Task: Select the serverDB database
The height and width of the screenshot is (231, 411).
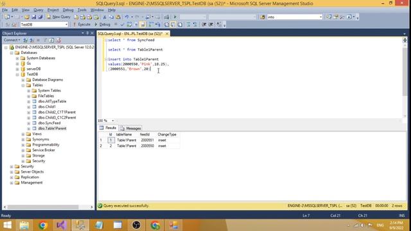Action: (33, 69)
